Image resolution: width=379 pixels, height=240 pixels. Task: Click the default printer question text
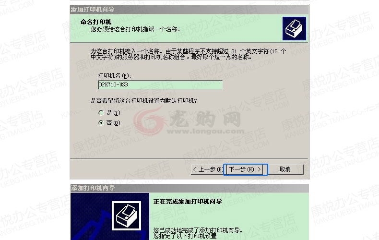pyautogui.click(x=143, y=101)
